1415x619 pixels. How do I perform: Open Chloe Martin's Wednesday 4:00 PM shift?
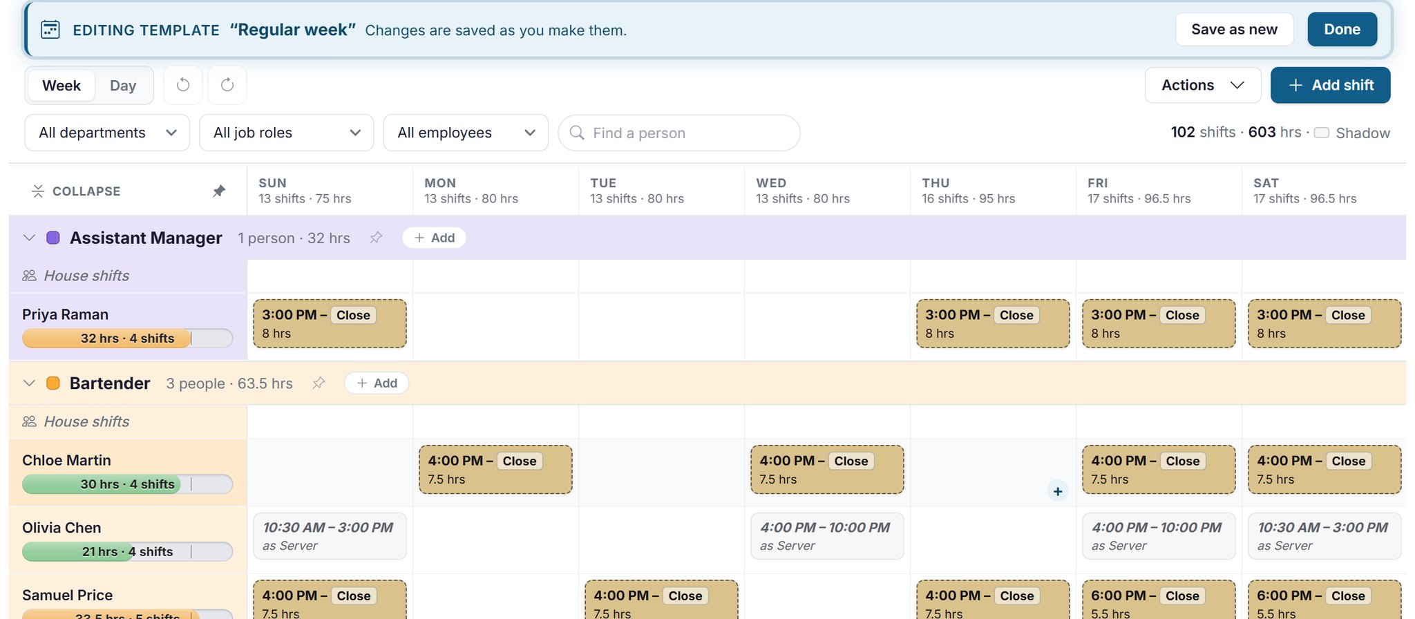(827, 469)
